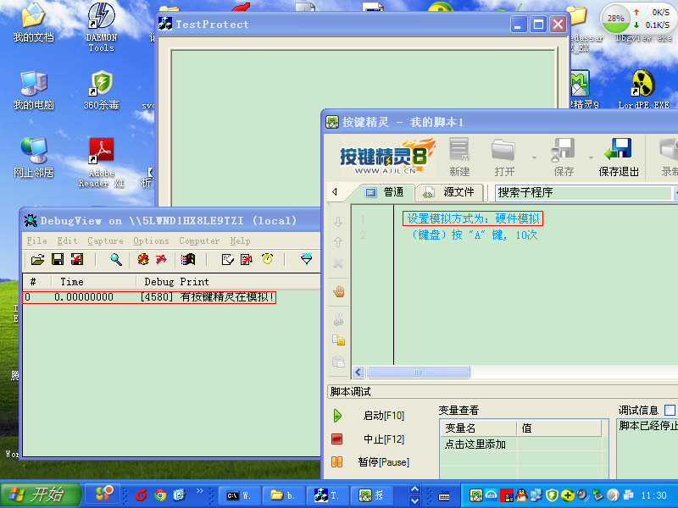Open the Edit menu in DebugView

[x=67, y=241]
